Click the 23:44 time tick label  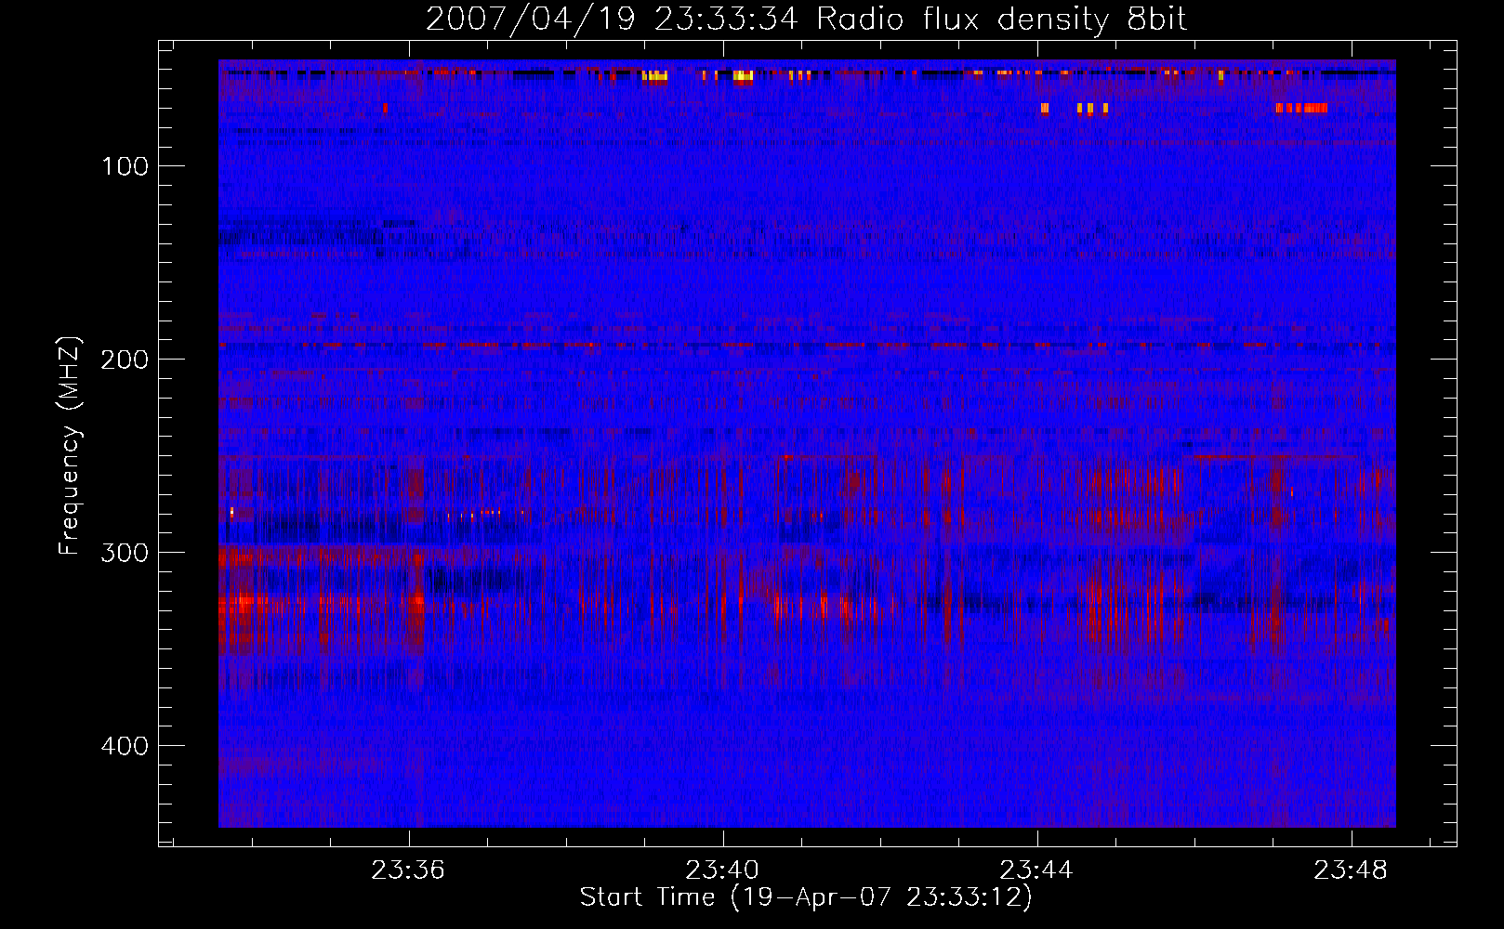(1036, 870)
